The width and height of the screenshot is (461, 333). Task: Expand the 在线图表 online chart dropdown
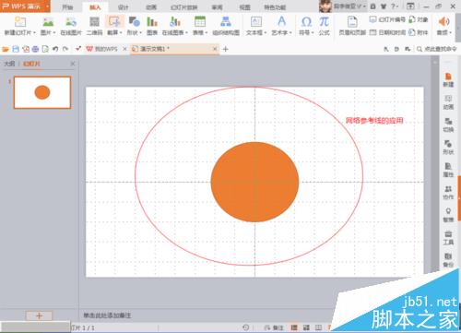186,32
